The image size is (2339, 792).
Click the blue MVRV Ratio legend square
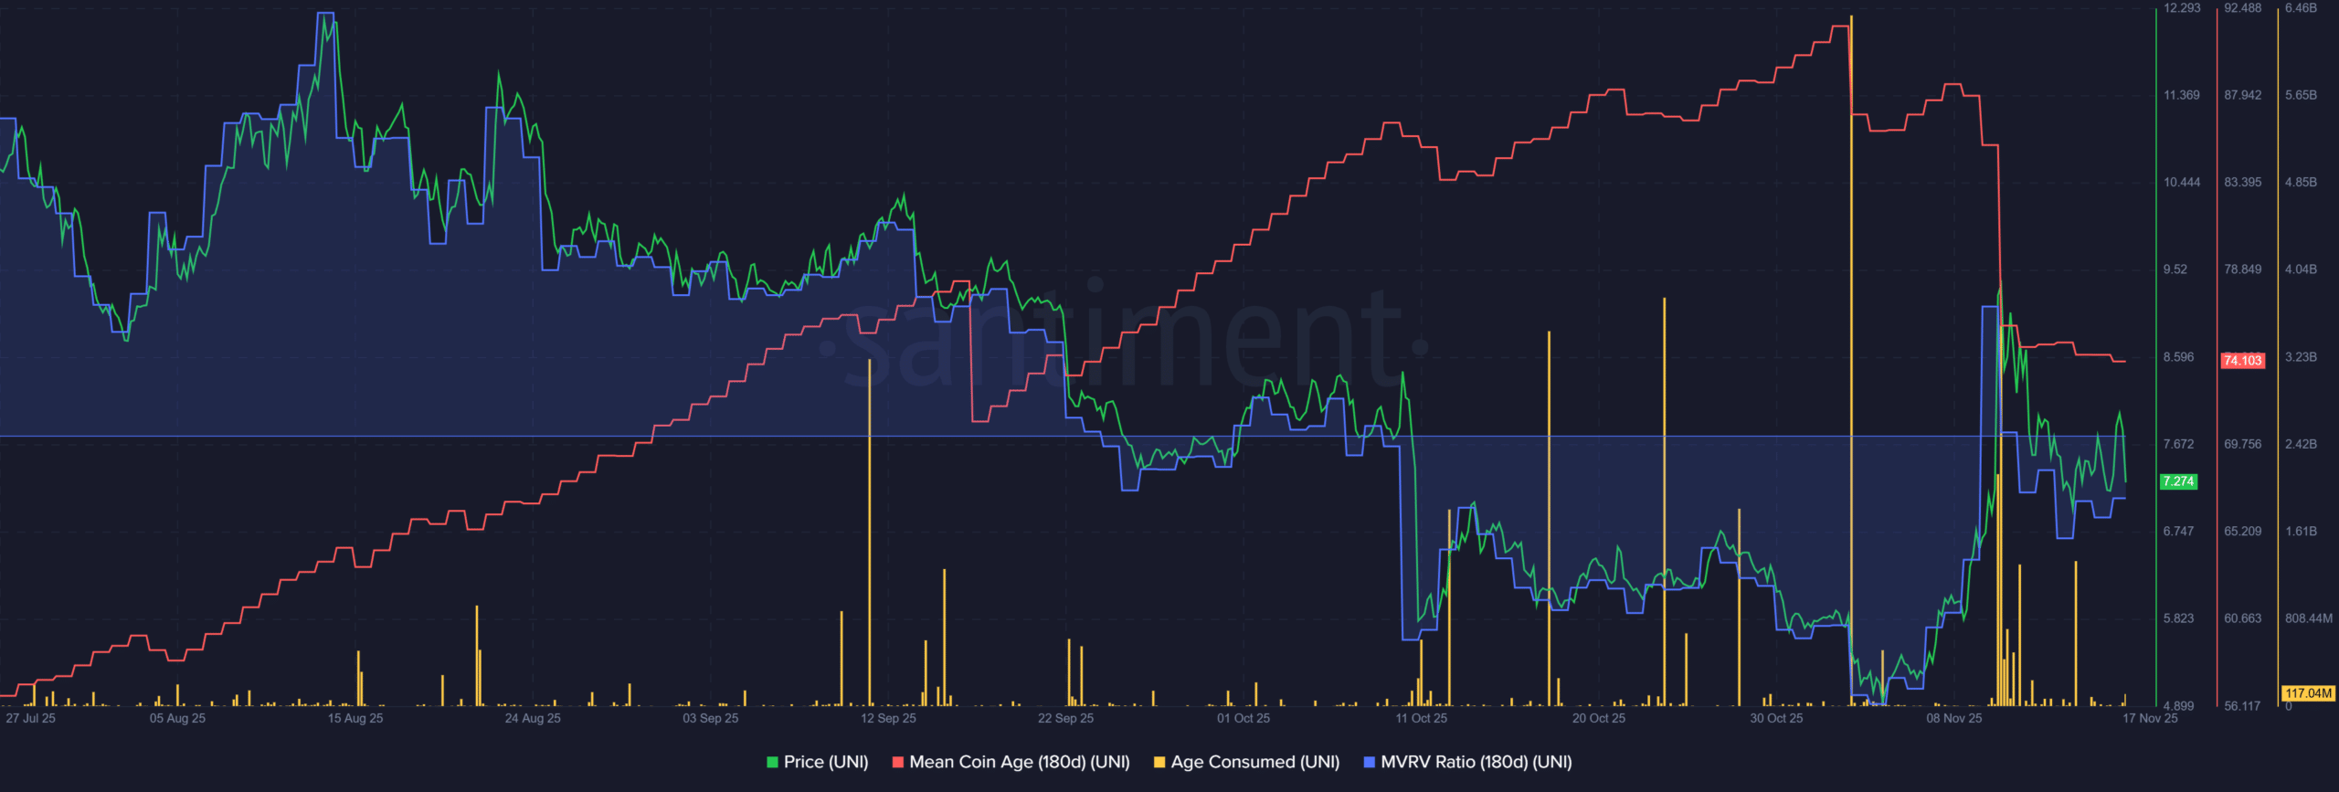[1369, 763]
